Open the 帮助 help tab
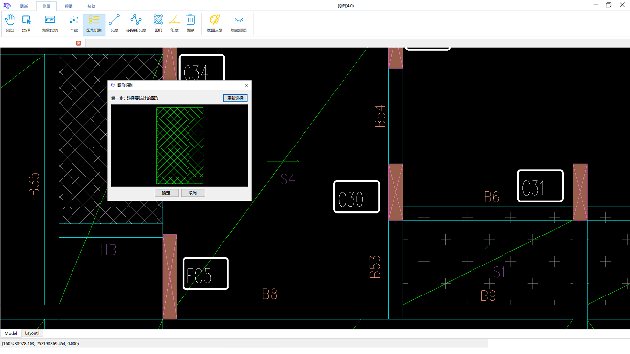Viewport: 630px width, 354px height. pos(91,6)
